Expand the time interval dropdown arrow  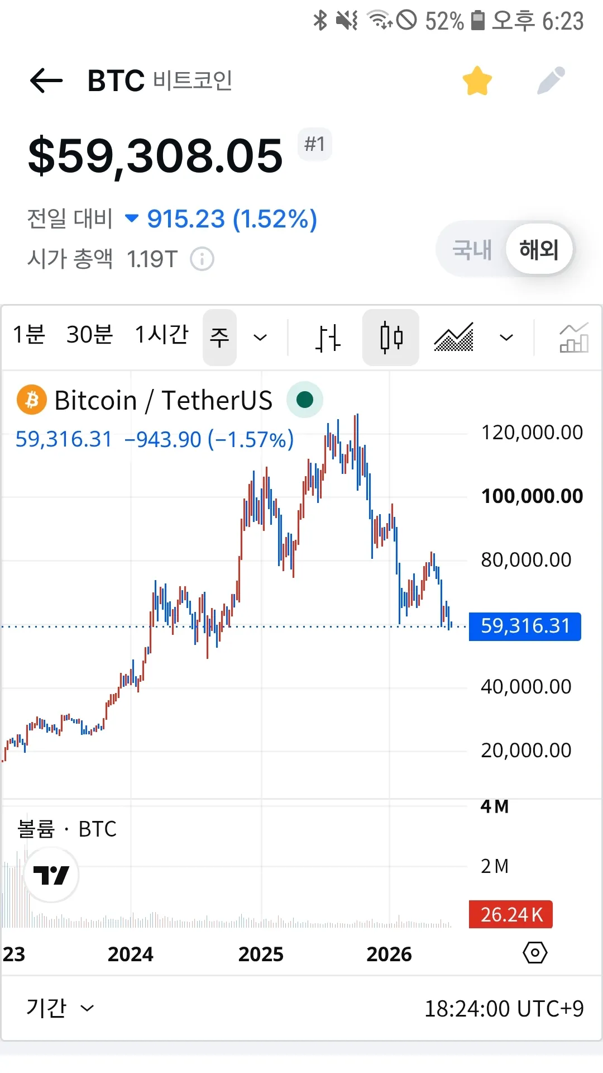[260, 338]
